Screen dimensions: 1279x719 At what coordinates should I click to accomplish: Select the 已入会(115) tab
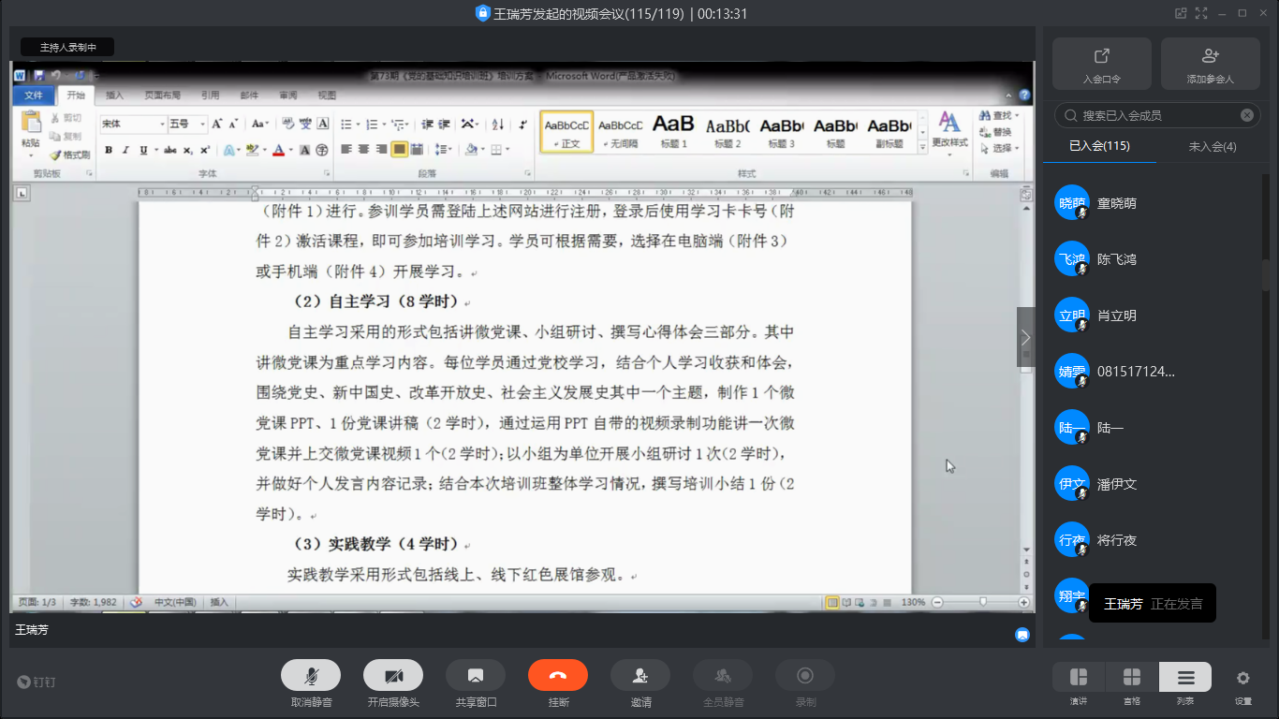(x=1099, y=146)
